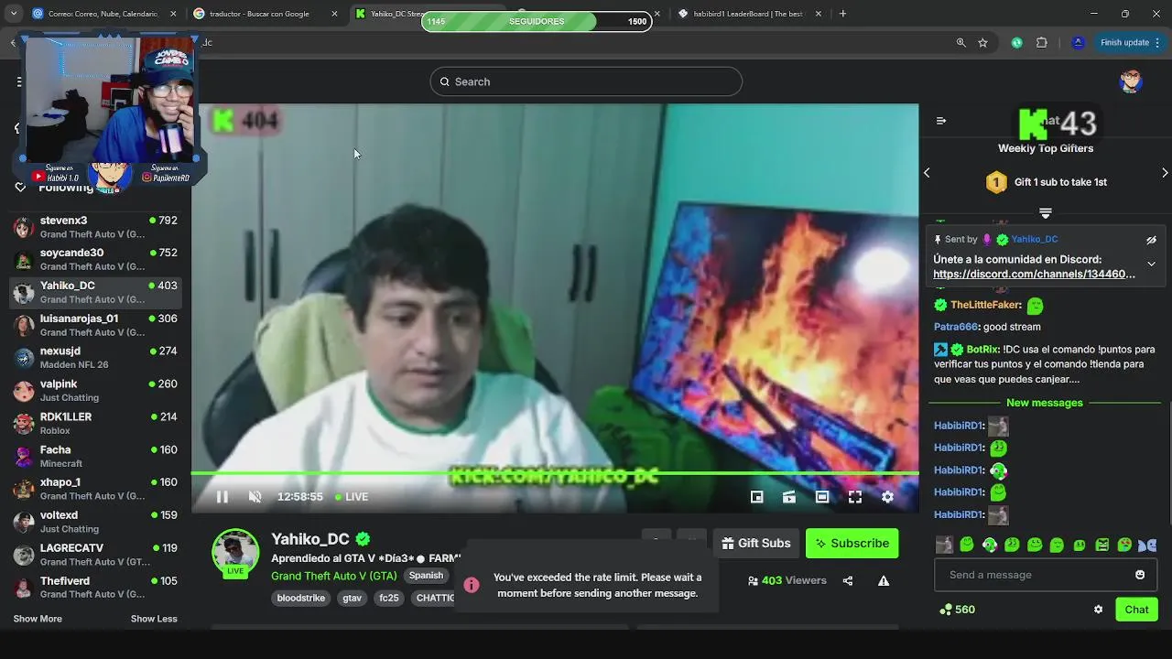Open Grand Theft Auto V (GTA) category link
Image resolution: width=1172 pixels, height=659 pixels.
point(333,576)
